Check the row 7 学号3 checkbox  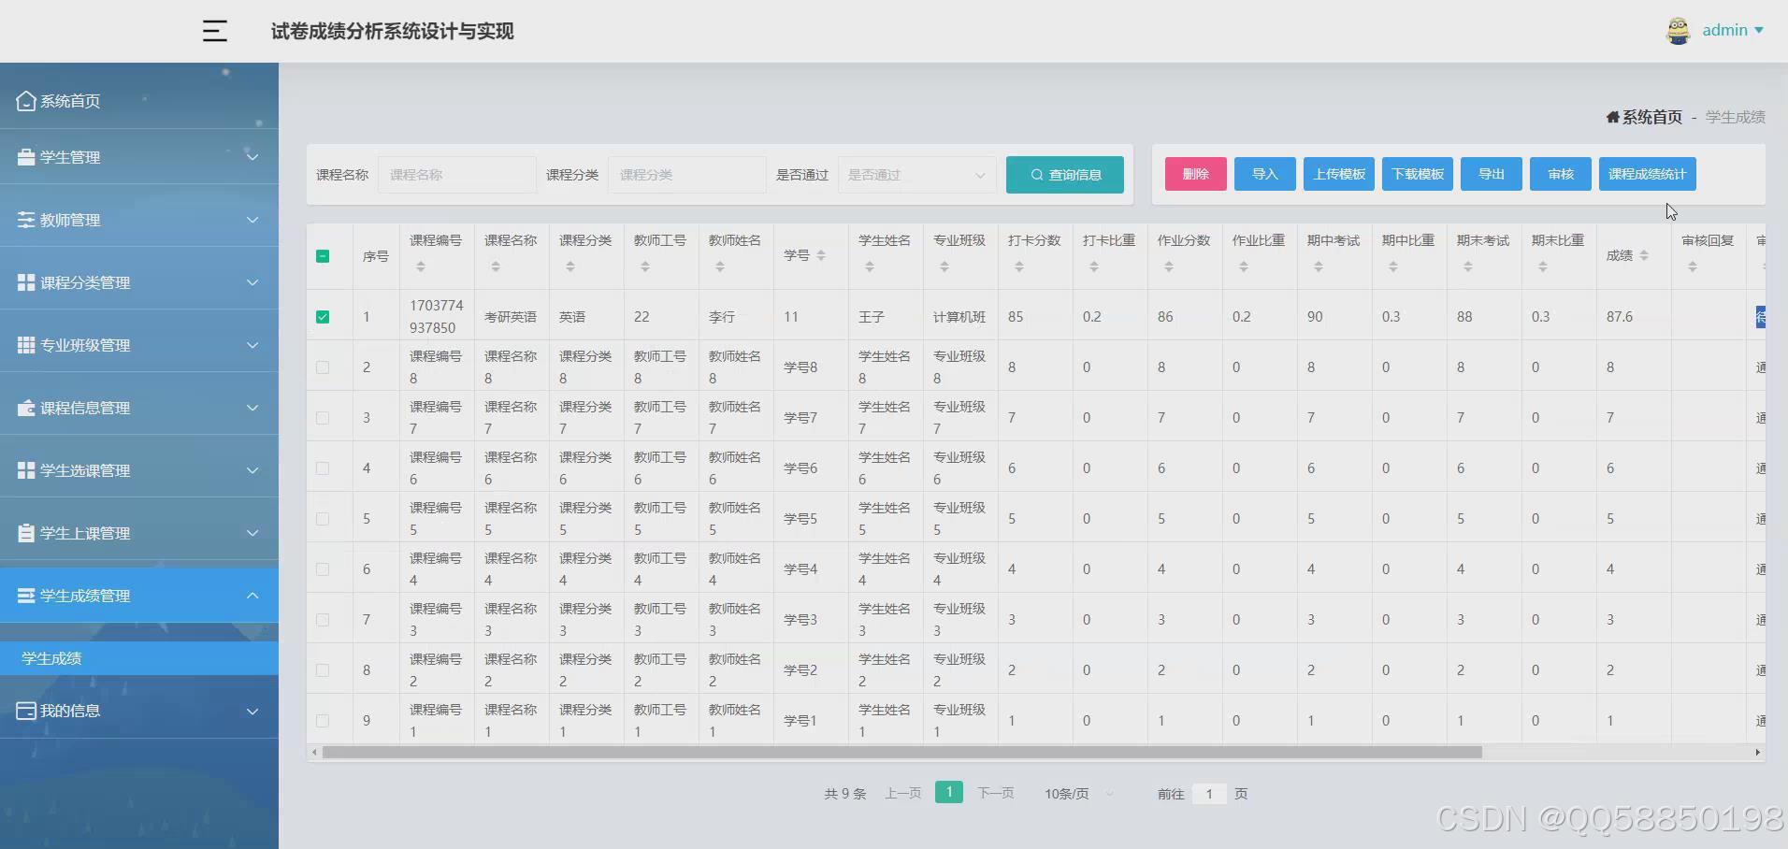[x=323, y=620]
